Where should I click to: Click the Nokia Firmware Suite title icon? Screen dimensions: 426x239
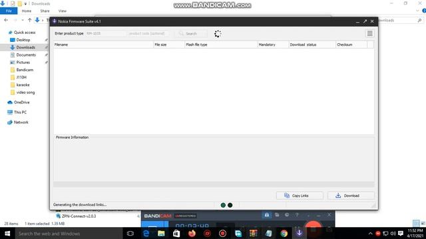(55, 21)
